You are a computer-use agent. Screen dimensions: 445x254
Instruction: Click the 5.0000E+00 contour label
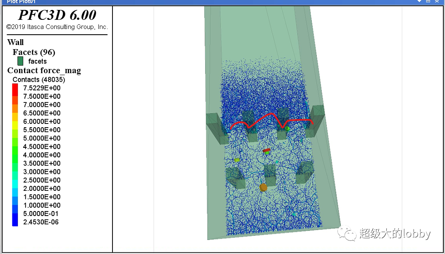(x=42, y=138)
